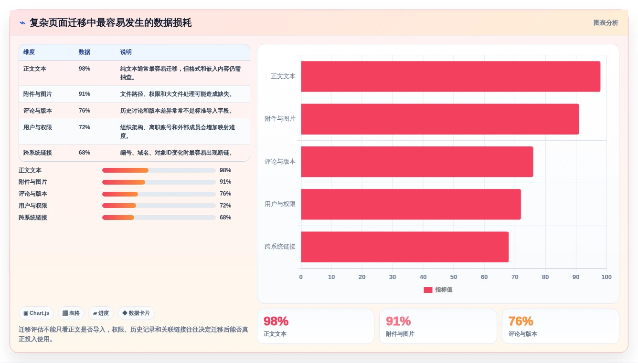Click the 评论与版本 progress bar

click(x=159, y=194)
